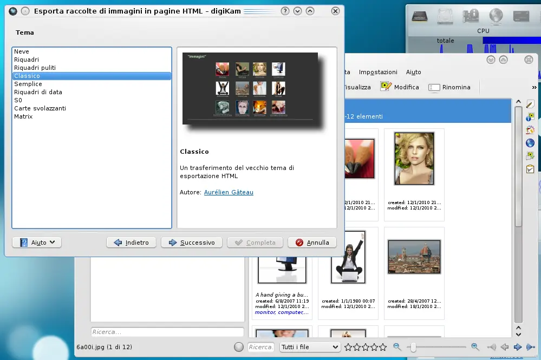
Task: Open the Aurélien Gâteau author link
Action: 229,192
